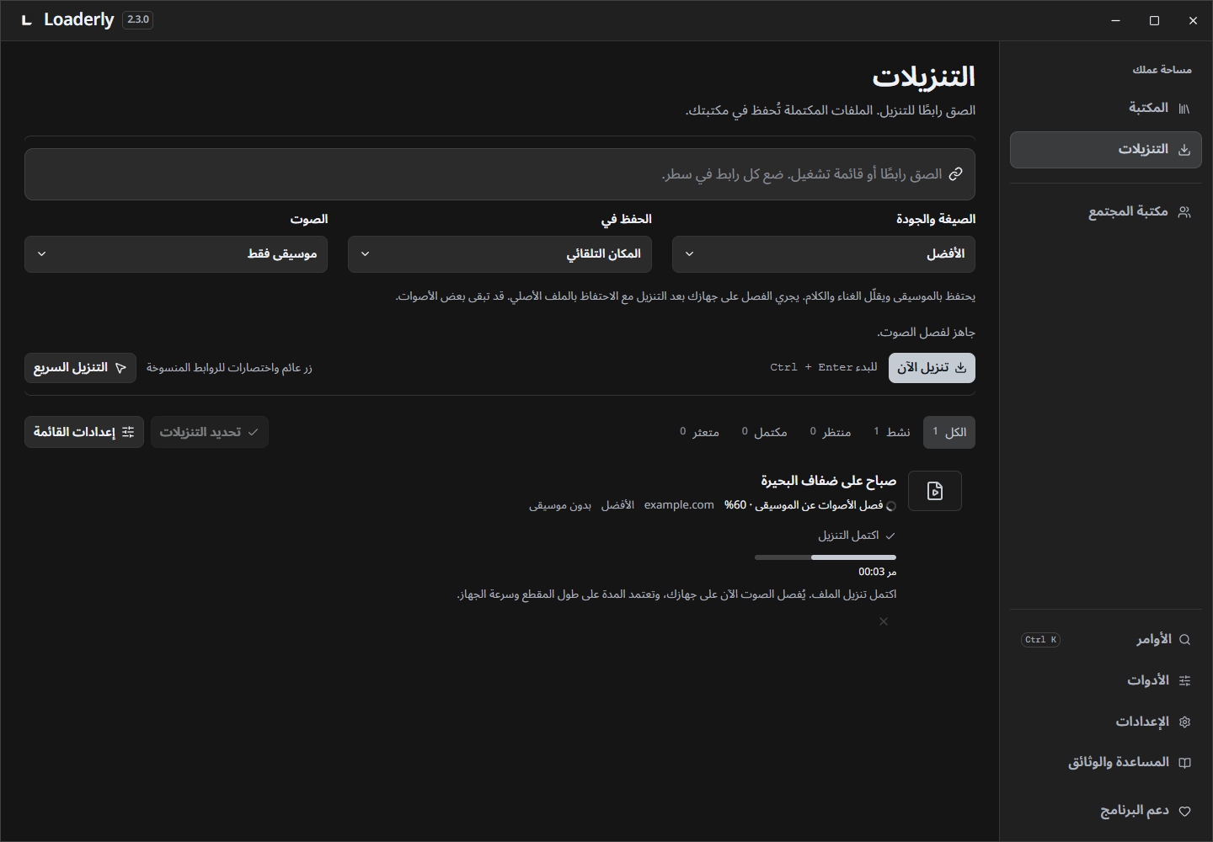Click تحديد التنزيلات select downloads button
This screenshot has width=1213, height=842.
[x=210, y=432]
